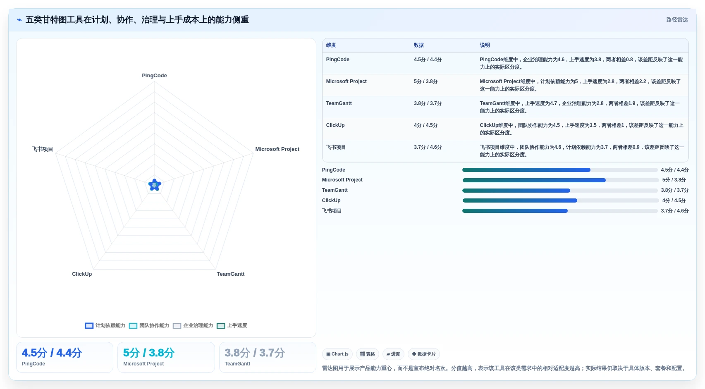
Task: Toggle the 计划依赖能力 legend swatch
Action: point(89,326)
